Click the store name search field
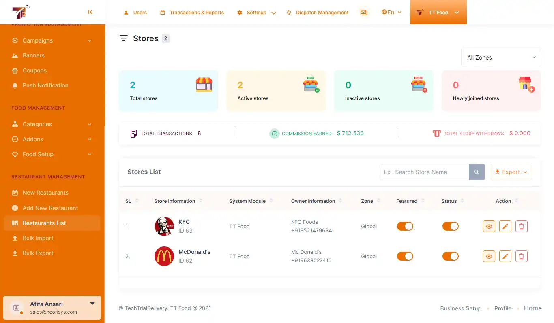The image size is (554, 323). click(424, 172)
